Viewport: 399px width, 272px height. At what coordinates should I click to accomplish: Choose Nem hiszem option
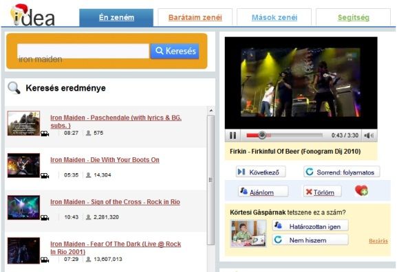(310, 240)
